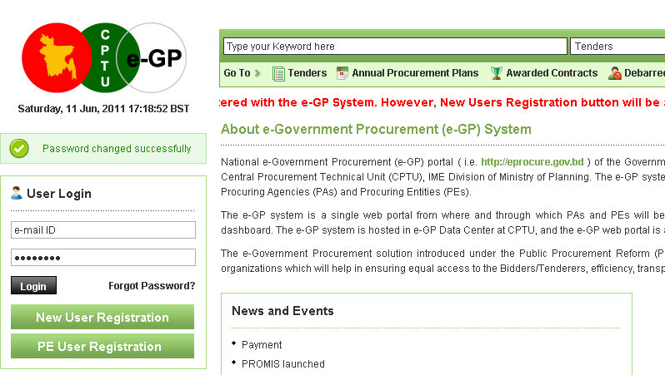The height and width of the screenshot is (375, 665).
Task: Click the Tenders document icon
Action: tap(278, 74)
